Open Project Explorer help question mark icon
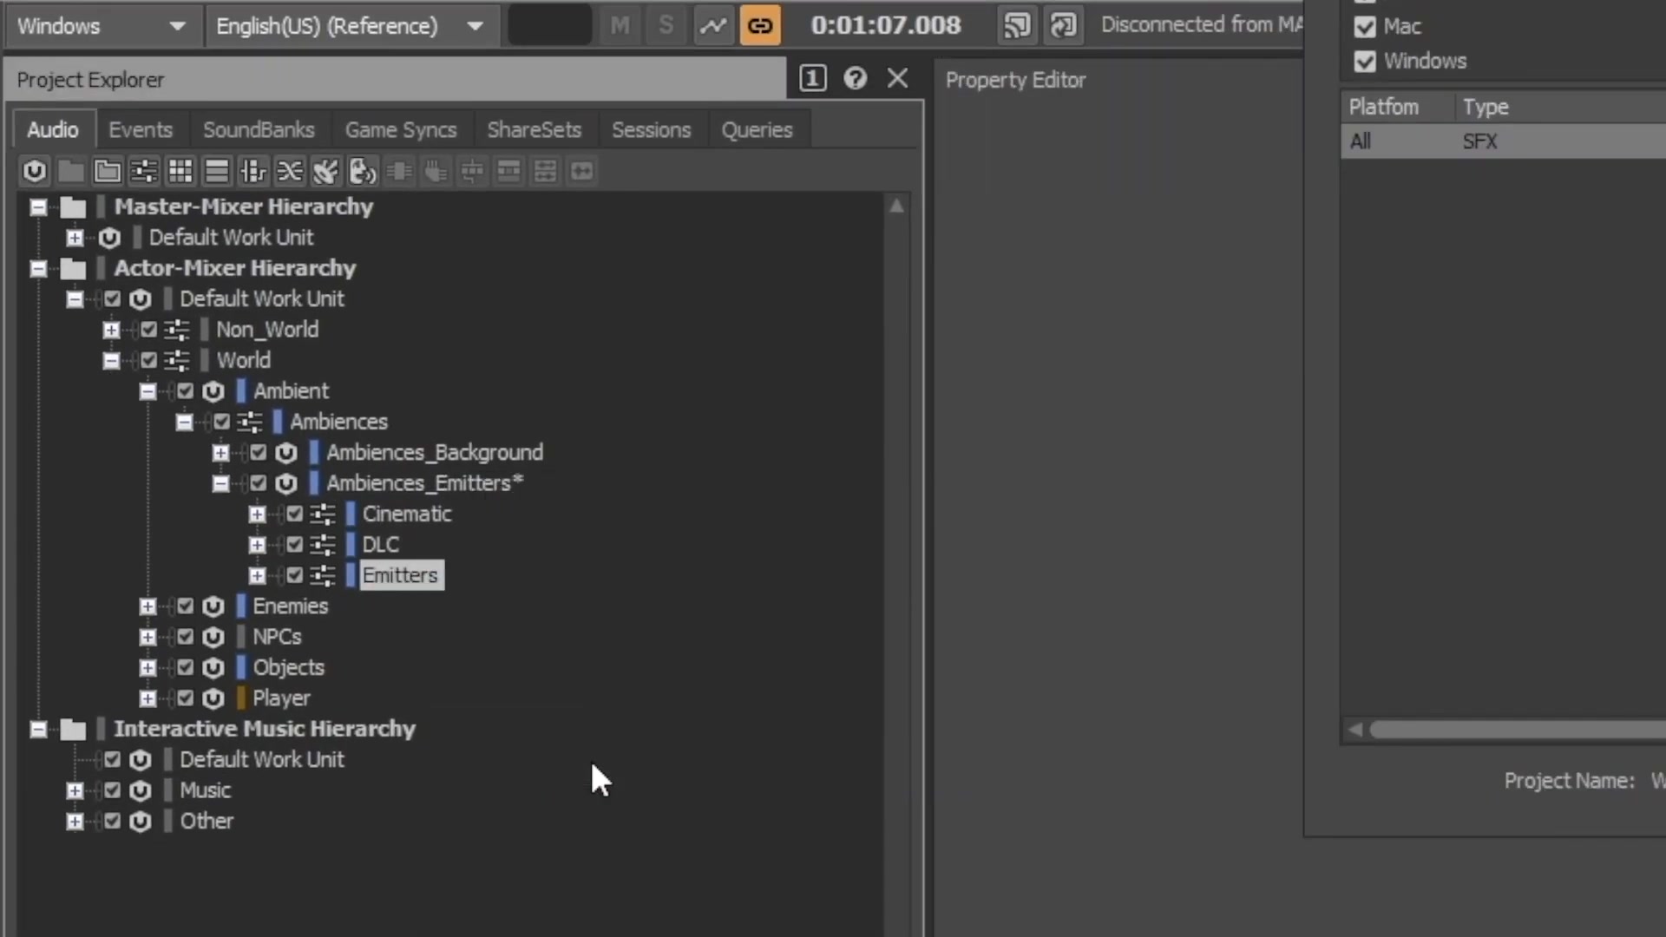1666x937 pixels. 856,79
